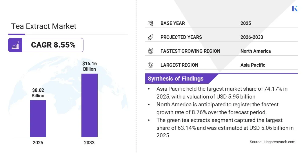Click the largest region globe icon

[150, 65]
